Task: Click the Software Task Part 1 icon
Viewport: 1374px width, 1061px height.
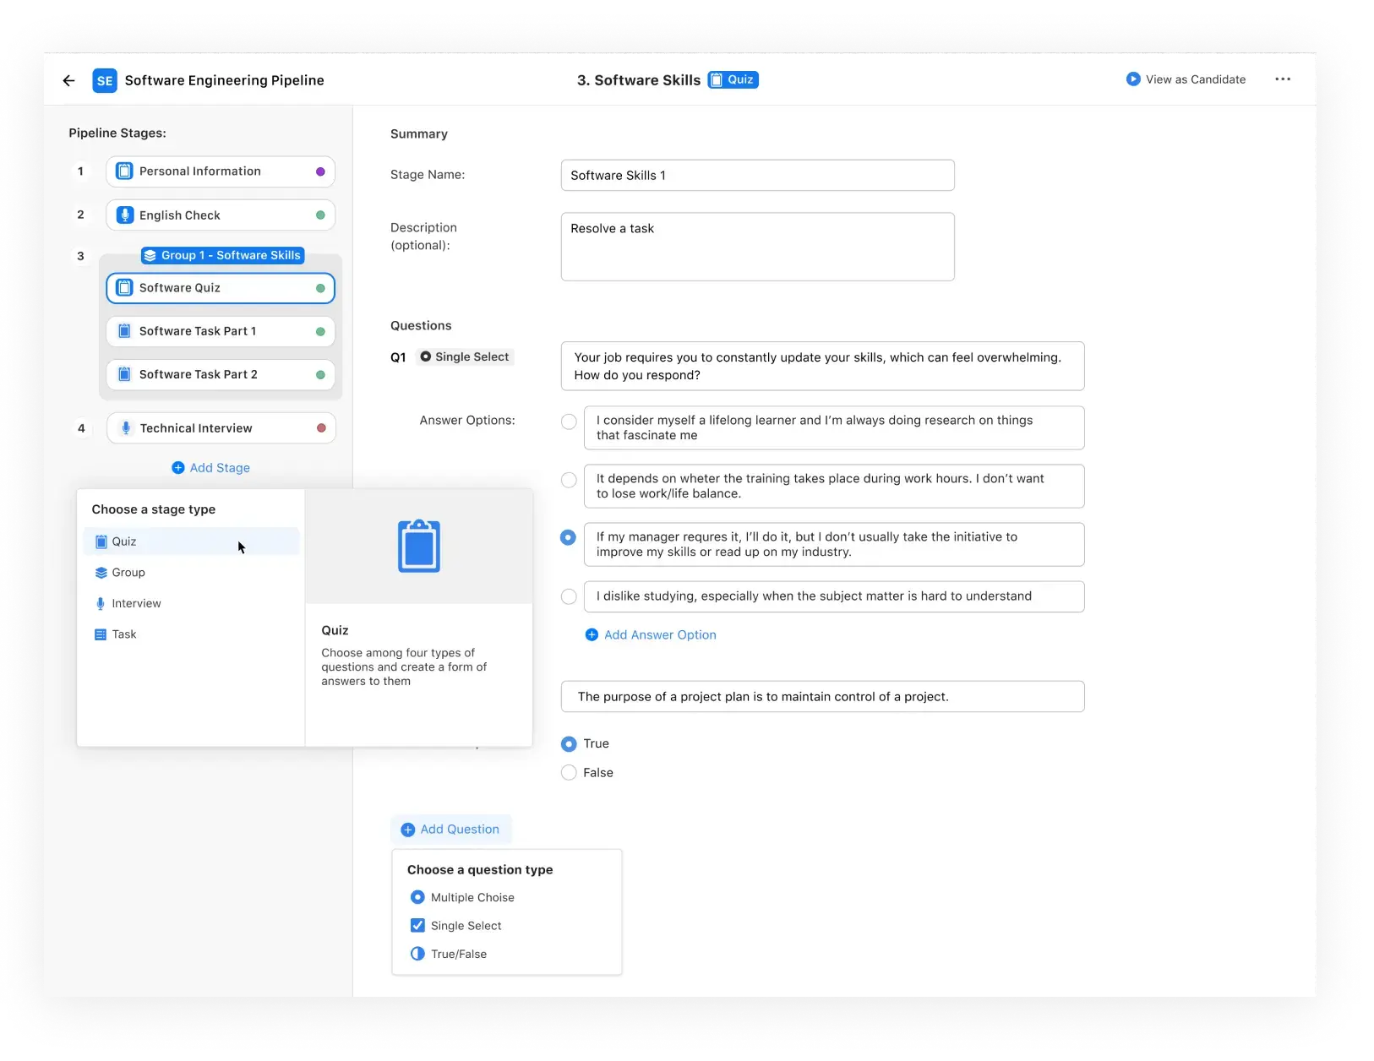Action: (x=124, y=331)
